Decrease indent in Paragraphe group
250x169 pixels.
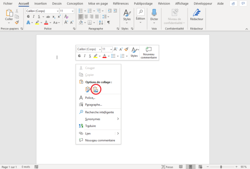tap(110, 11)
